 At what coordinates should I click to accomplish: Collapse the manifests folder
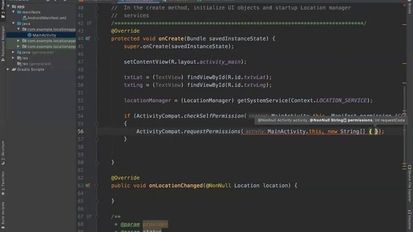click(14, 12)
